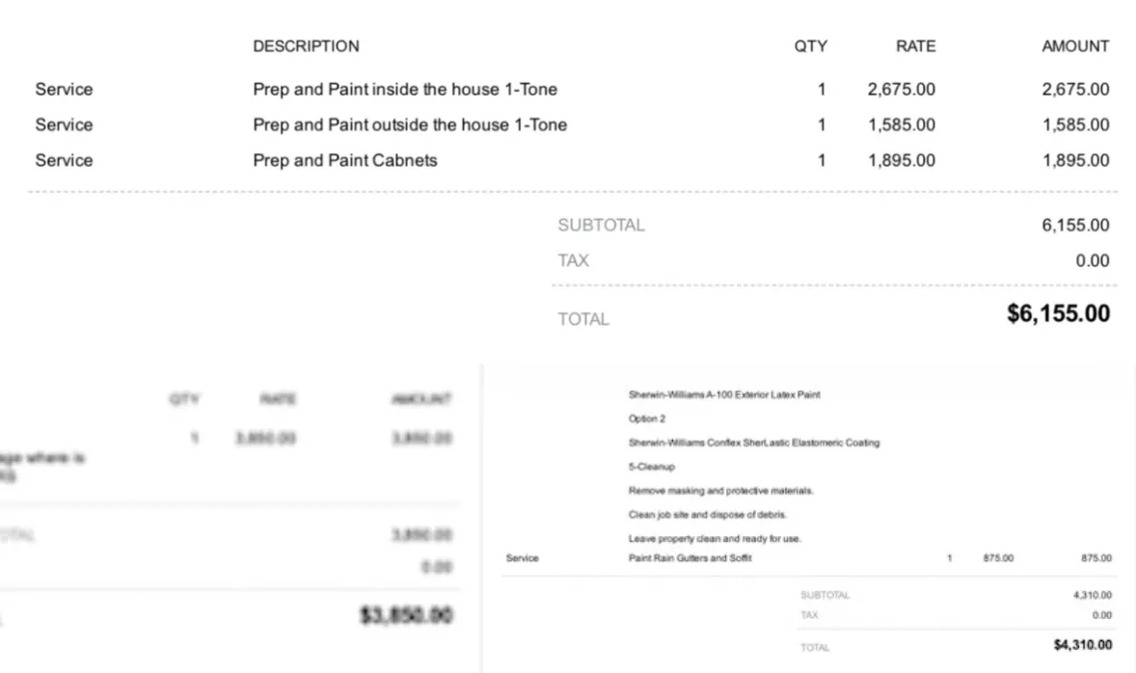This screenshot has height=673, width=1136.
Task: Click the bold $6,155.00 total
Action: pos(1058,313)
